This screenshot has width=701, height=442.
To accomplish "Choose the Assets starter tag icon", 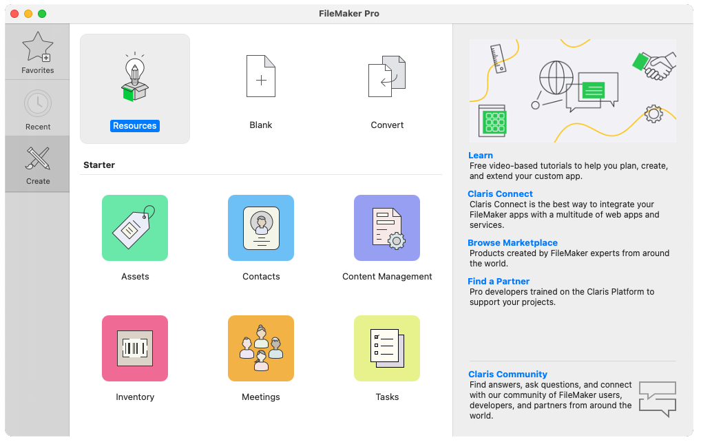I will pyautogui.click(x=134, y=228).
